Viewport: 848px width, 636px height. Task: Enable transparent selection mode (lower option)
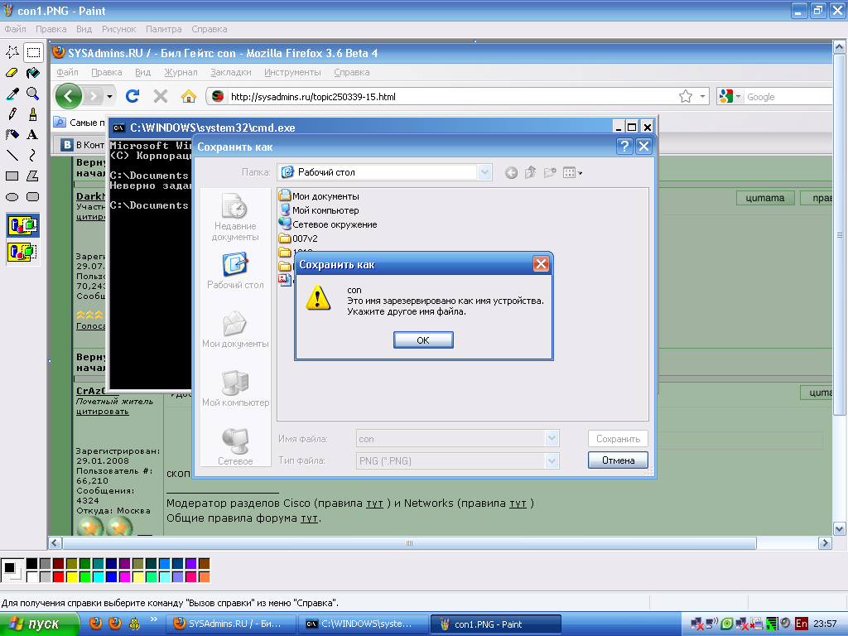coord(22,252)
